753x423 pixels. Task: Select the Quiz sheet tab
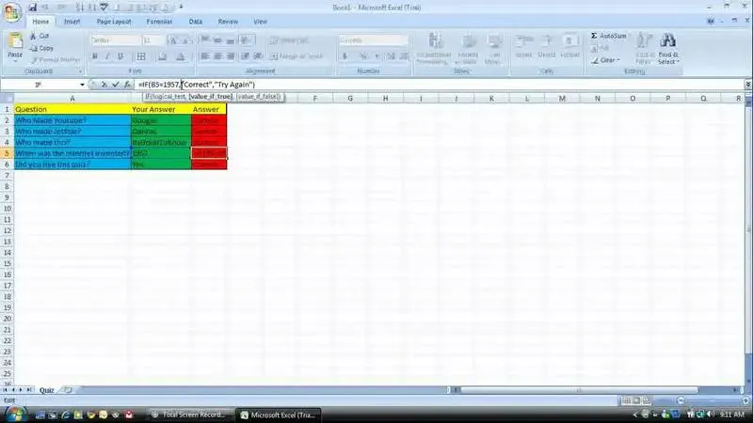pos(47,388)
